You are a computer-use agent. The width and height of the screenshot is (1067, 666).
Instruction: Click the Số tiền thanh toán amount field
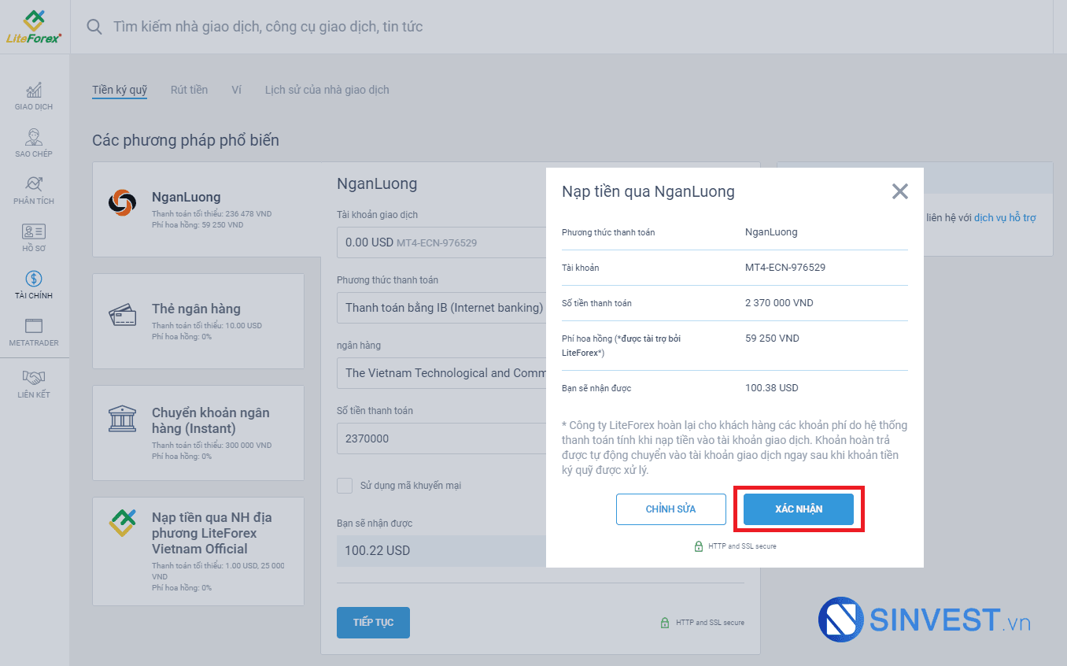coord(441,438)
